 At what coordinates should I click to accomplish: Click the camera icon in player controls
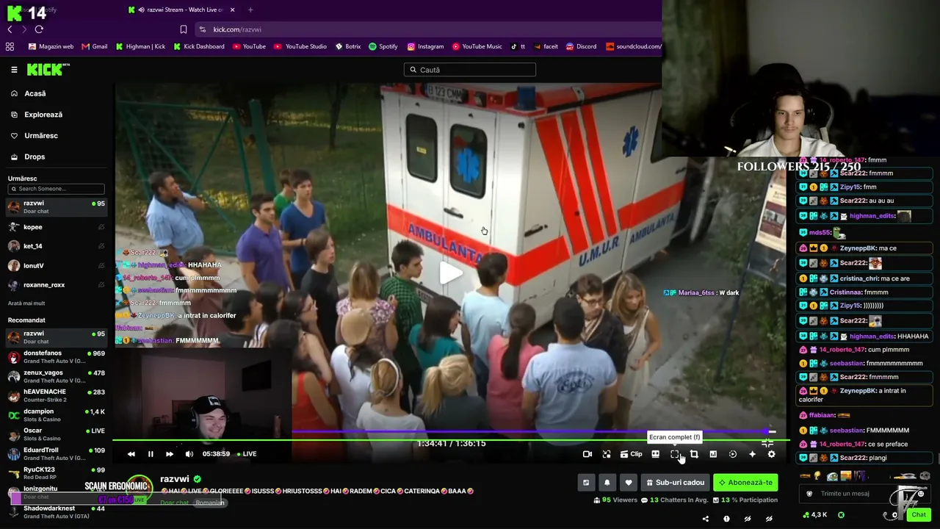587,454
